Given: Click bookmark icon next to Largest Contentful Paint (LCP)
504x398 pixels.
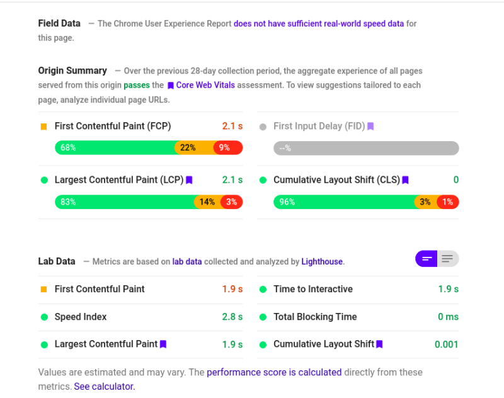Looking at the screenshot, I should (x=189, y=180).
